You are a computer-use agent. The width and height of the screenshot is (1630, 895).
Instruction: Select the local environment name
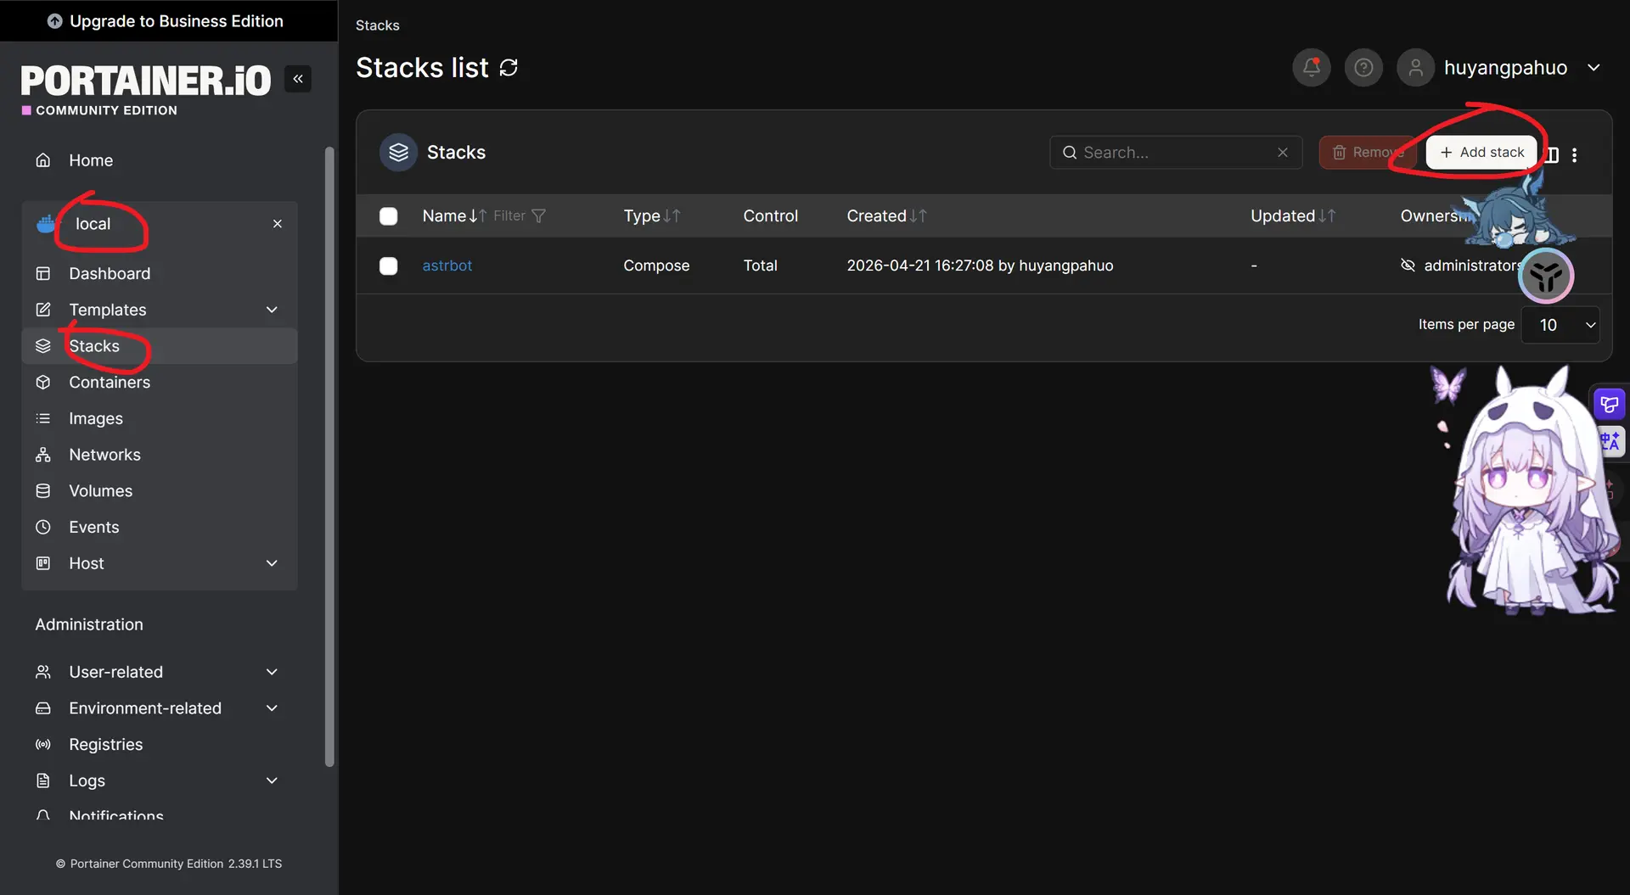point(93,224)
